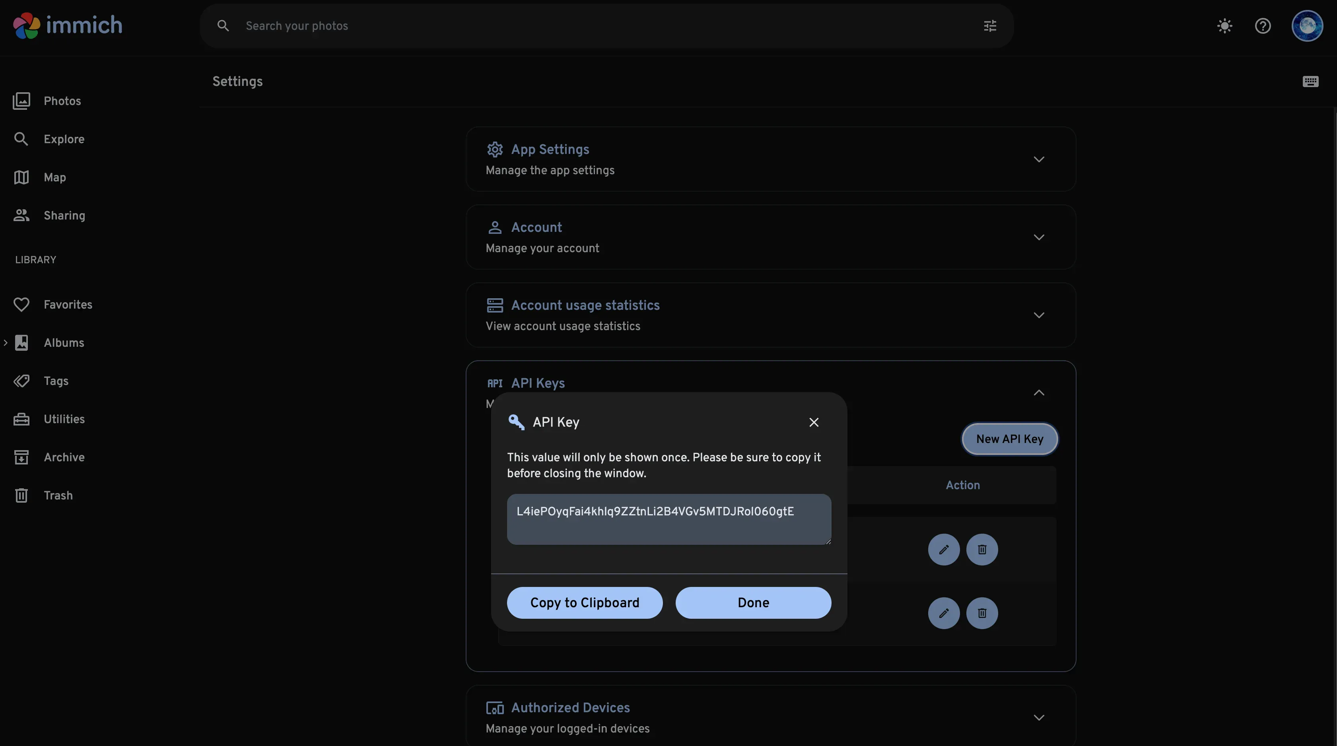Image resolution: width=1337 pixels, height=746 pixels.
Task: Show keyboard shortcuts icon in Settings header
Action: point(1310,82)
